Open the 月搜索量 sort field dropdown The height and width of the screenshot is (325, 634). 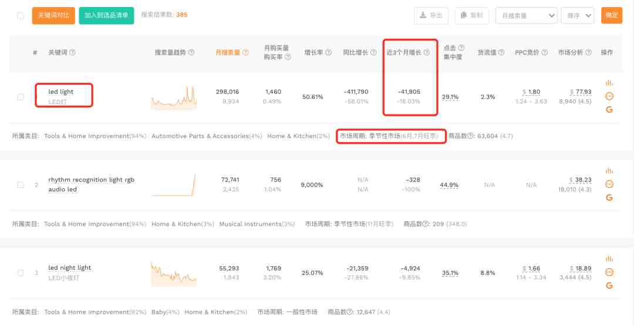click(526, 15)
